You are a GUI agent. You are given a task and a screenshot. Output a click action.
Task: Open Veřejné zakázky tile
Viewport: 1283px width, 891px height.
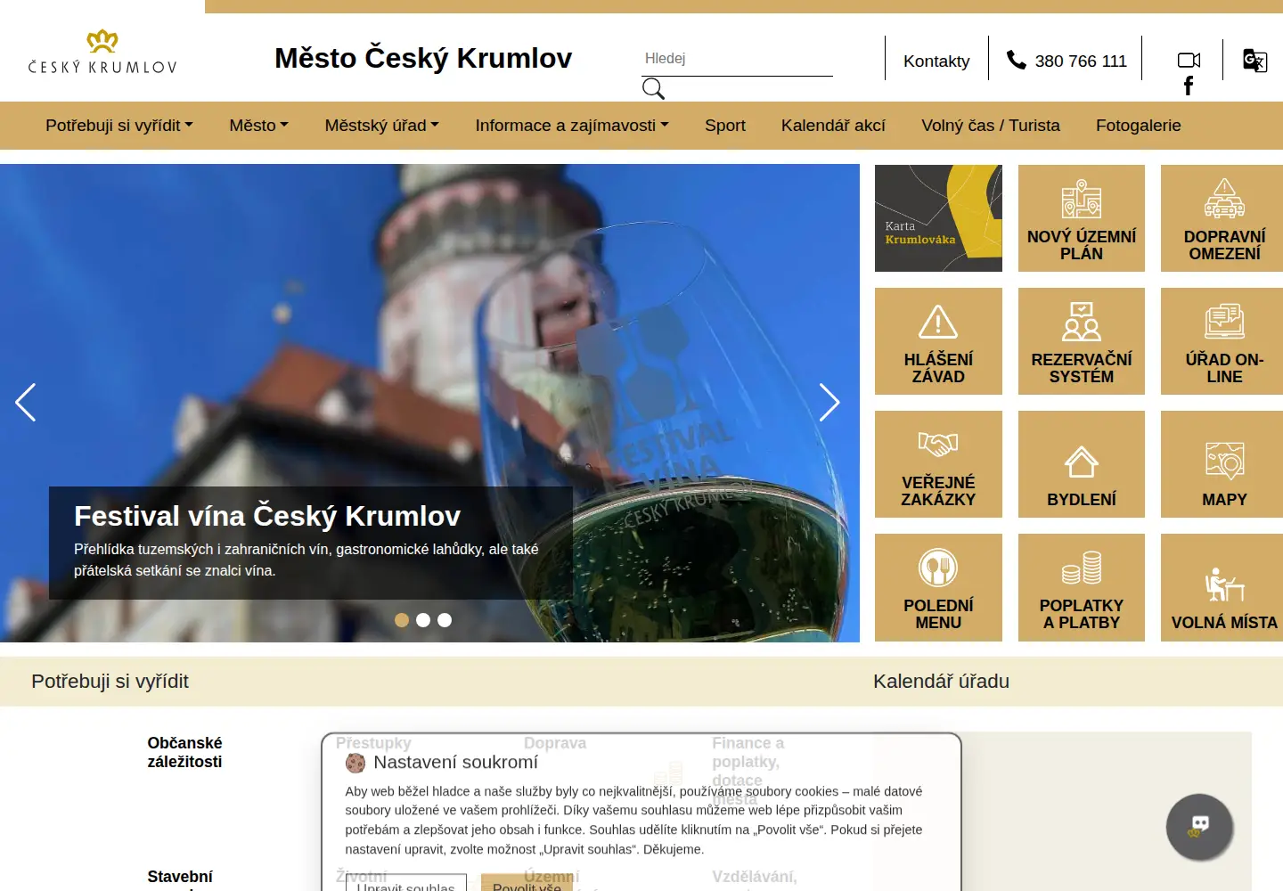coord(938,464)
